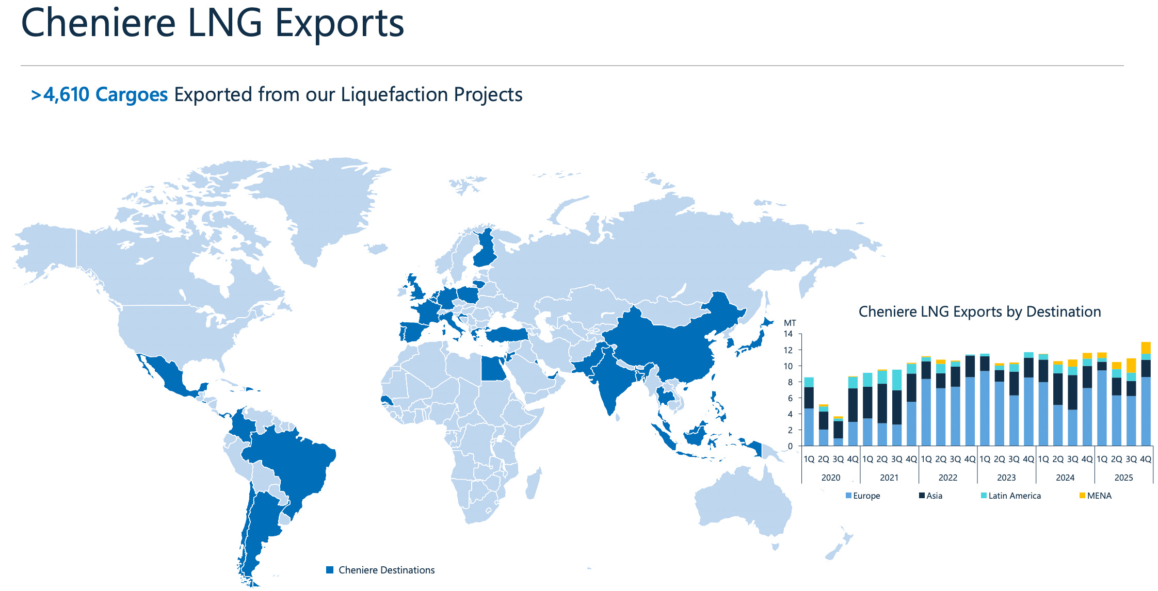Viewport: 1158px width, 591px height.
Task: Click the Latin America legend color swatch
Action: [984, 496]
